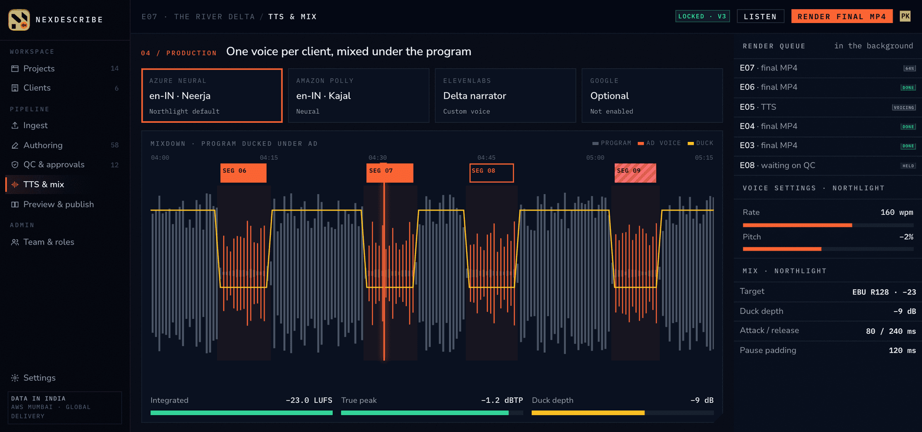Adjust the Rate slider
This screenshot has height=432, width=922.
click(828, 225)
